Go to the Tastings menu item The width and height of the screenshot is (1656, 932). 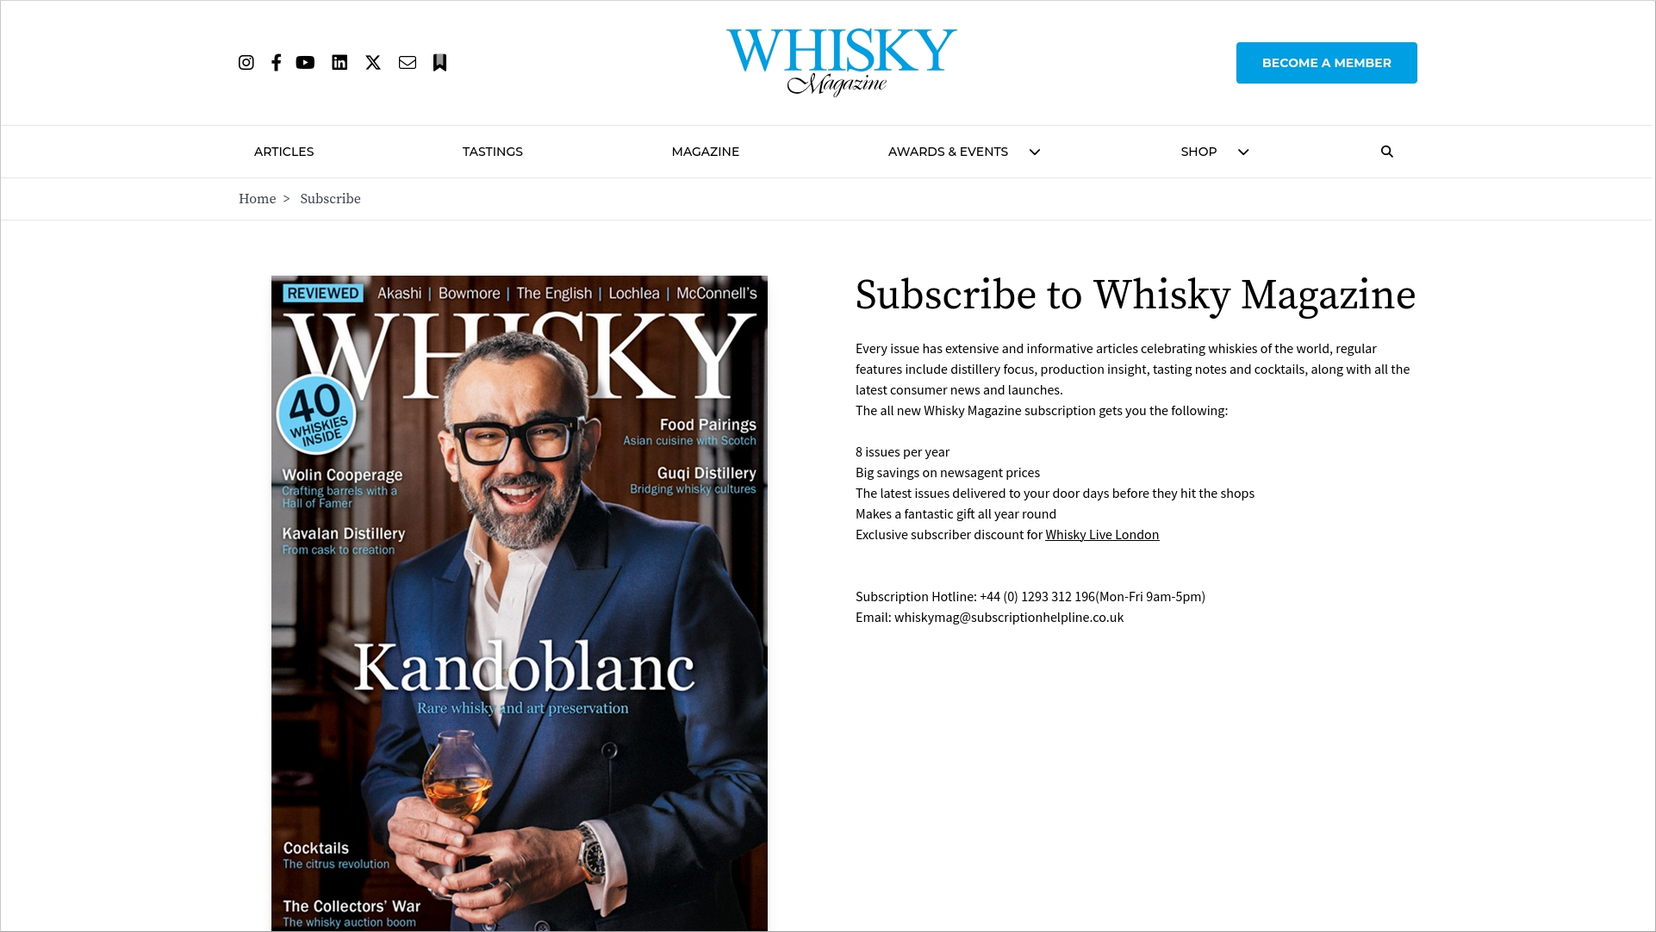pyautogui.click(x=493, y=152)
